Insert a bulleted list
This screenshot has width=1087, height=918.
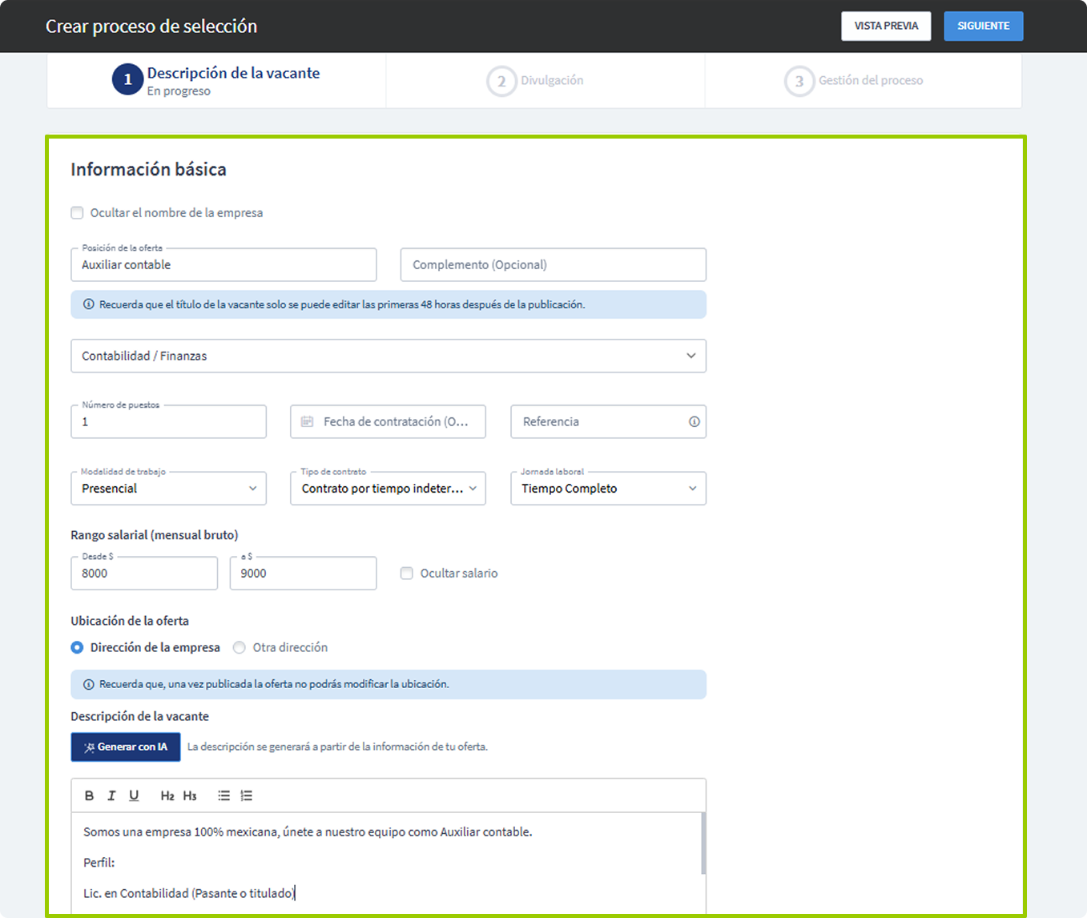[223, 795]
